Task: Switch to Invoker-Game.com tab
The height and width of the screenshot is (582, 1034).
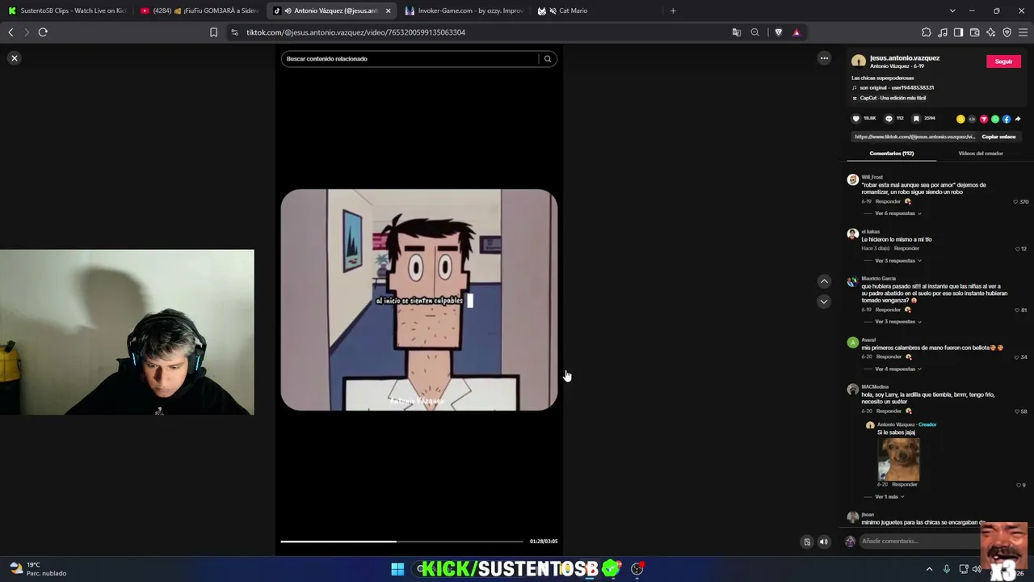Action: (464, 11)
